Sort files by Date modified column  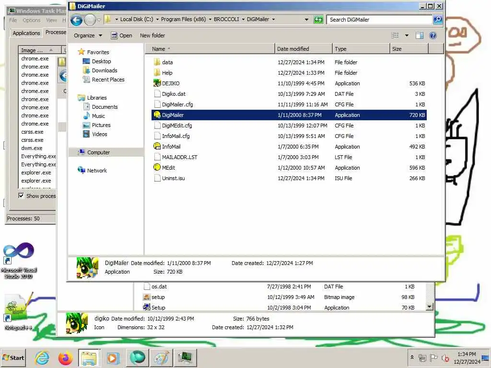(304, 49)
